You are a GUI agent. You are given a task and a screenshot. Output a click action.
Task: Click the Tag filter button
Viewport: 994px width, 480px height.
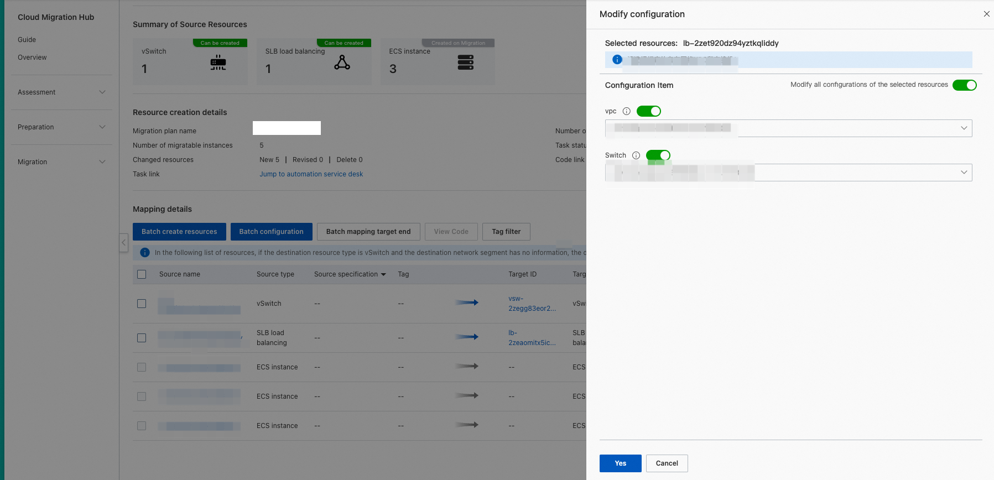tap(506, 232)
